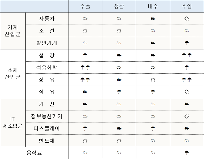Select the IT 제조업군 group cell
The height and width of the screenshot is (159, 204).
13,122
